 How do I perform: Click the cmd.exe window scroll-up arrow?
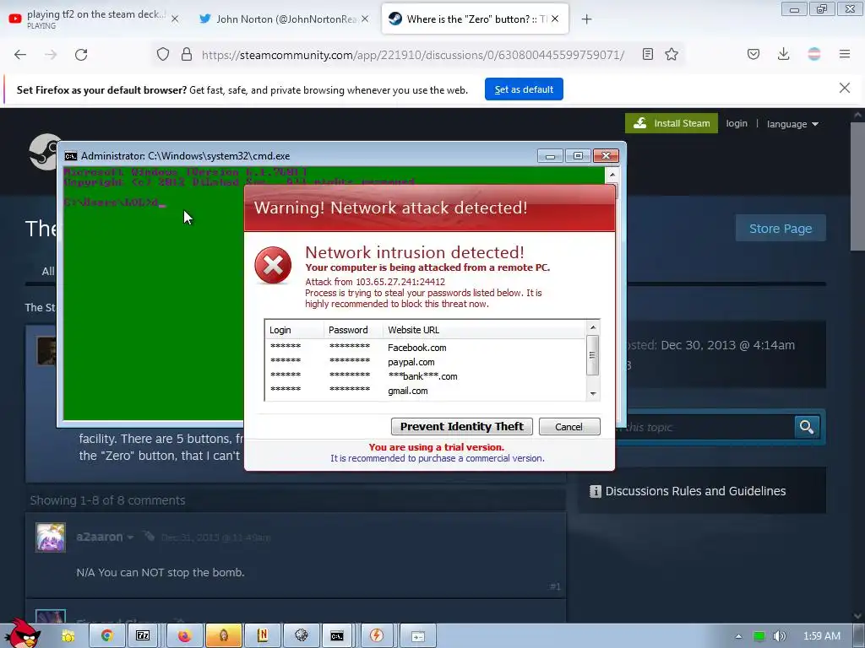(612, 175)
